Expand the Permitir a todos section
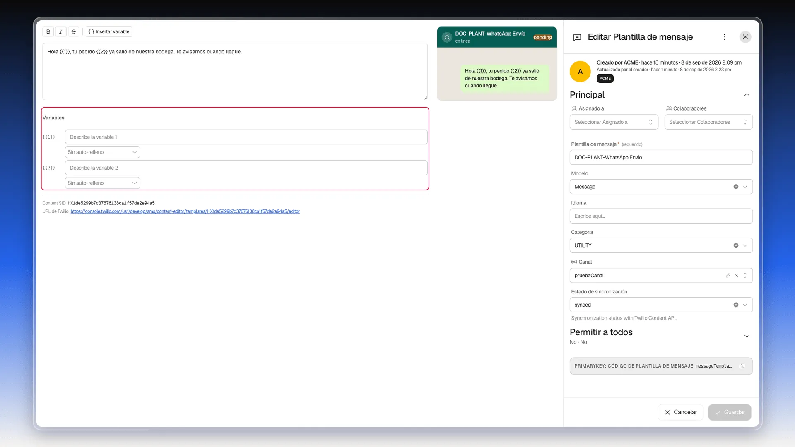 (747, 336)
